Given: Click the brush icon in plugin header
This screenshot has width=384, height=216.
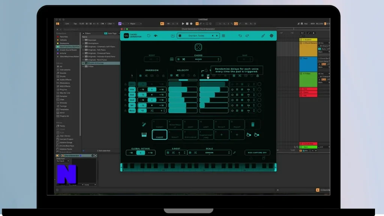Looking at the screenshot, I should 263,36.
